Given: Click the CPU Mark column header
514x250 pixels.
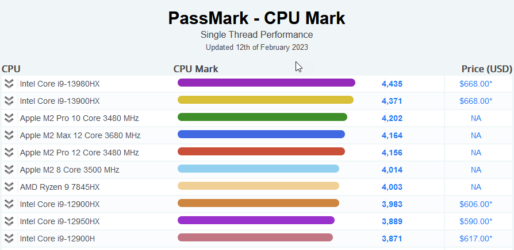Looking at the screenshot, I should pos(195,69).
